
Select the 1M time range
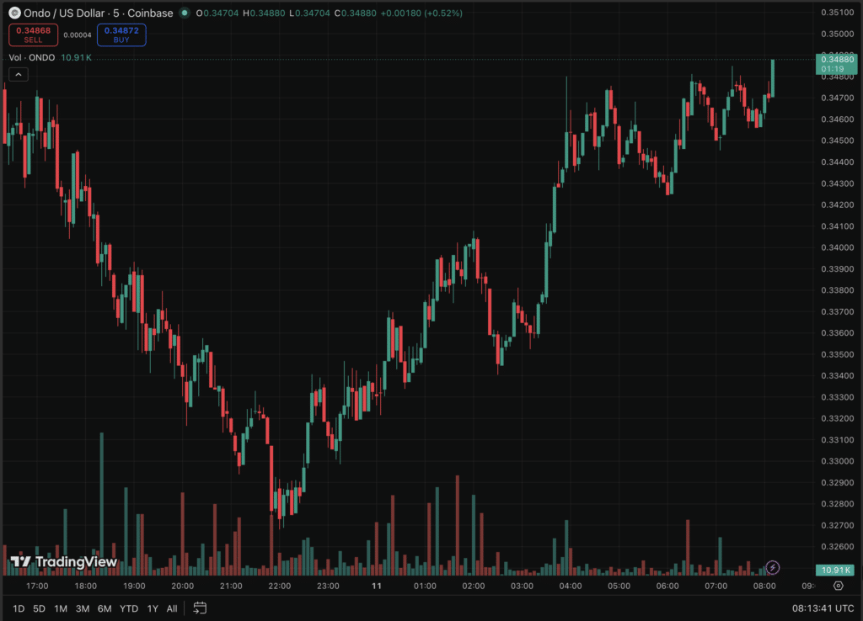click(x=61, y=608)
